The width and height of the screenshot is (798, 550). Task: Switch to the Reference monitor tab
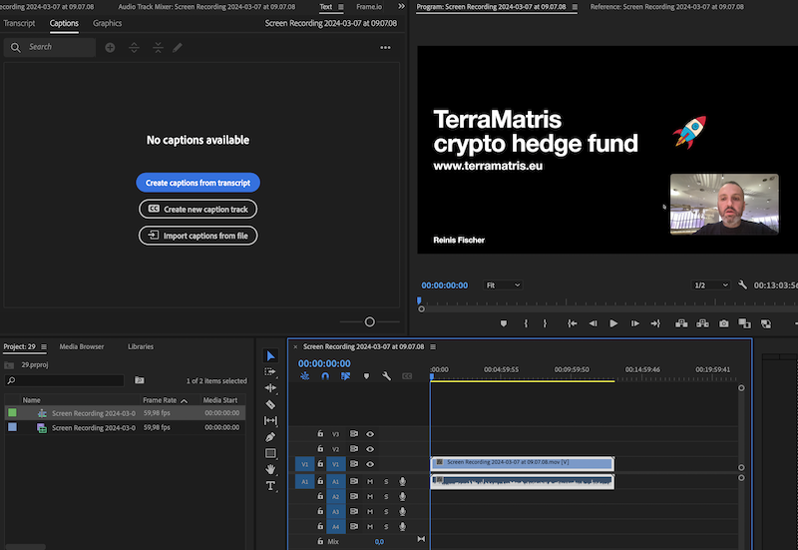pyautogui.click(x=666, y=7)
